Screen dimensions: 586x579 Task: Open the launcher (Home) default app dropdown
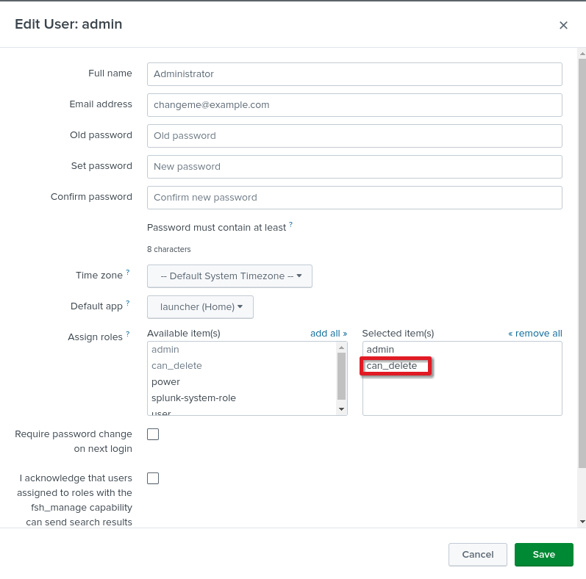click(x=200, y=307)
